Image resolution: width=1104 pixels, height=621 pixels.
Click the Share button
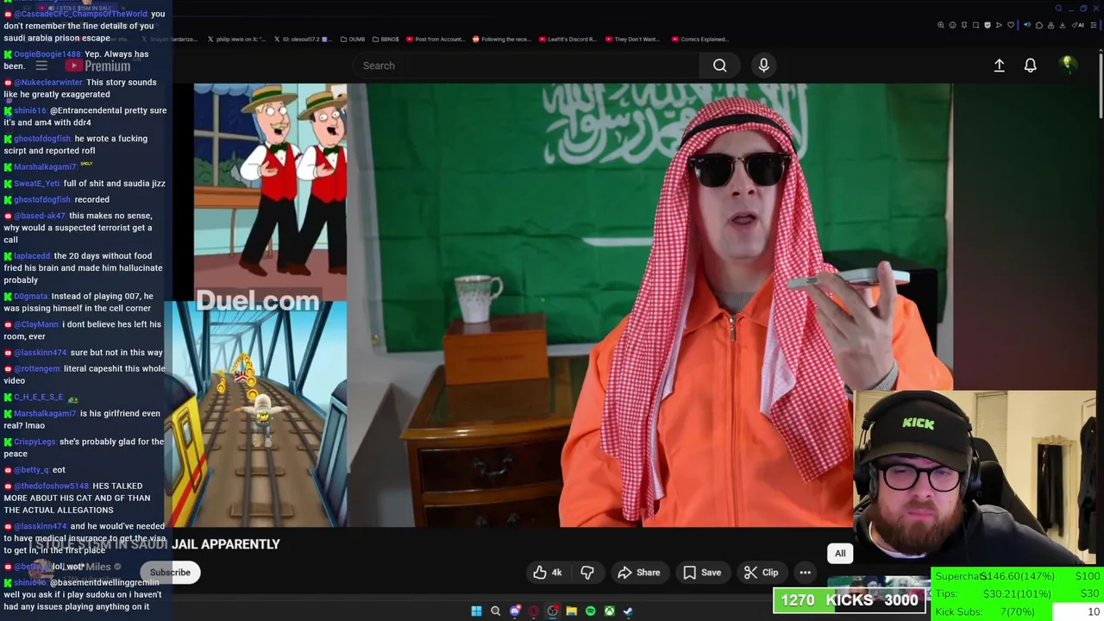(638, 573)
